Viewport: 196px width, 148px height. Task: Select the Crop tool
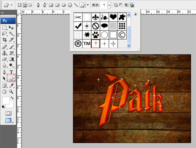click(x=4, y=40)
